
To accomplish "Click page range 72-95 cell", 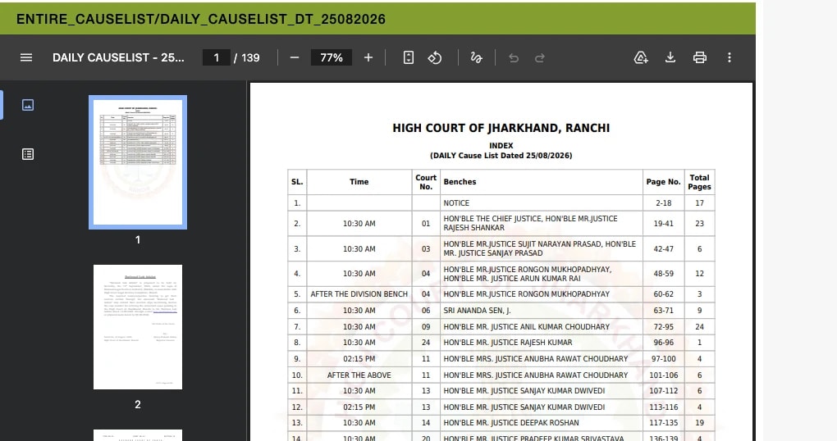I will pyautogui.click(x=664, y=326).
